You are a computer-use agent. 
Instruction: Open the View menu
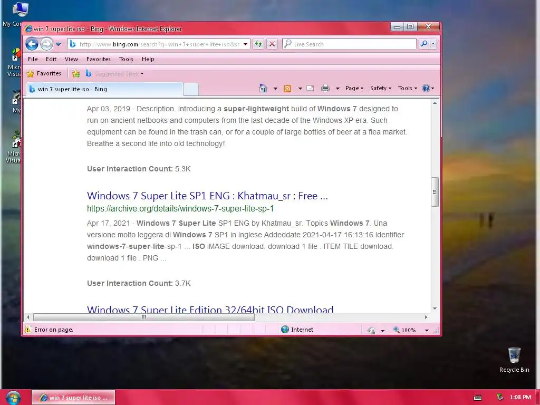coord(71,59)
